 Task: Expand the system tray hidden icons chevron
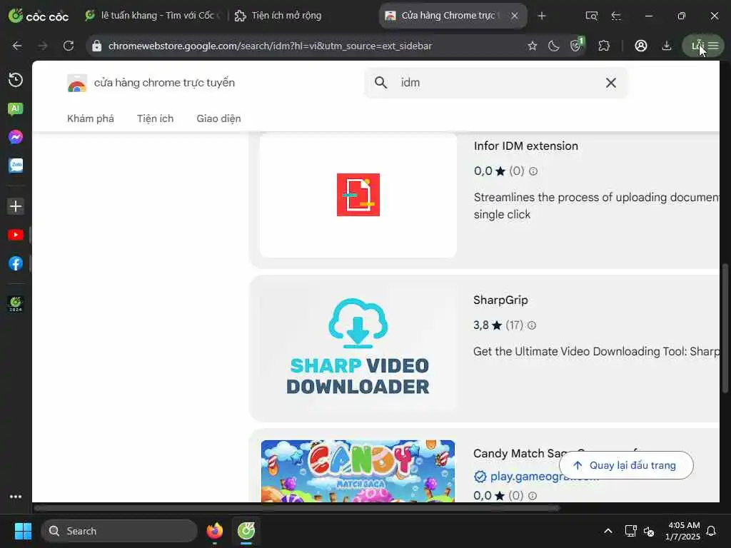608,531
